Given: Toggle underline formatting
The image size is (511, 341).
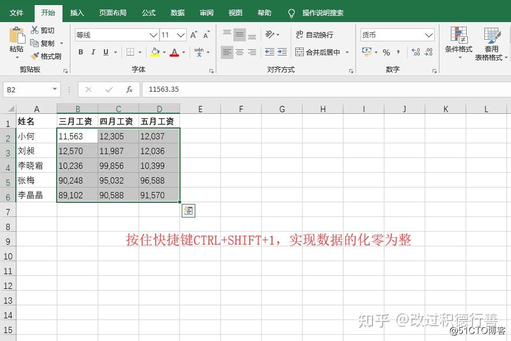Looking at the screenshot, I should tap(104, 52).
